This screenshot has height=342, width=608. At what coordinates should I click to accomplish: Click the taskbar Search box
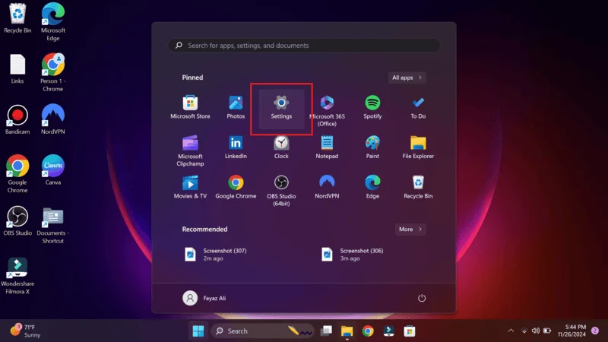pos(262,331)
